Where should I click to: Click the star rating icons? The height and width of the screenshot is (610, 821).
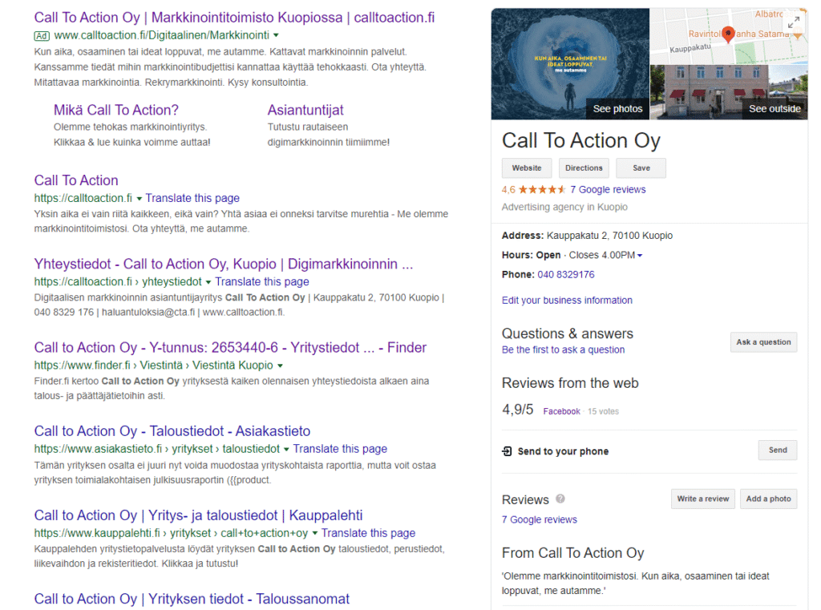point(541,189)
